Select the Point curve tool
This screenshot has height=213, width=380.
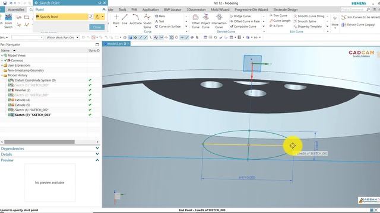pyautogui.click(x=116, y=20)
